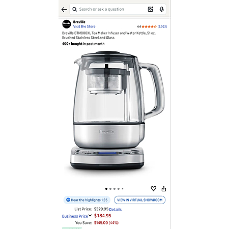Expand the Business Price dropdown
Viewport: 229px width, 229px height.
[x=77, y=216]
